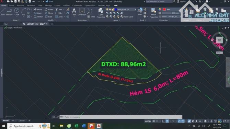Click the Erase tool icon
Viewport: 230px width, 129px height.
click(68, 9)
